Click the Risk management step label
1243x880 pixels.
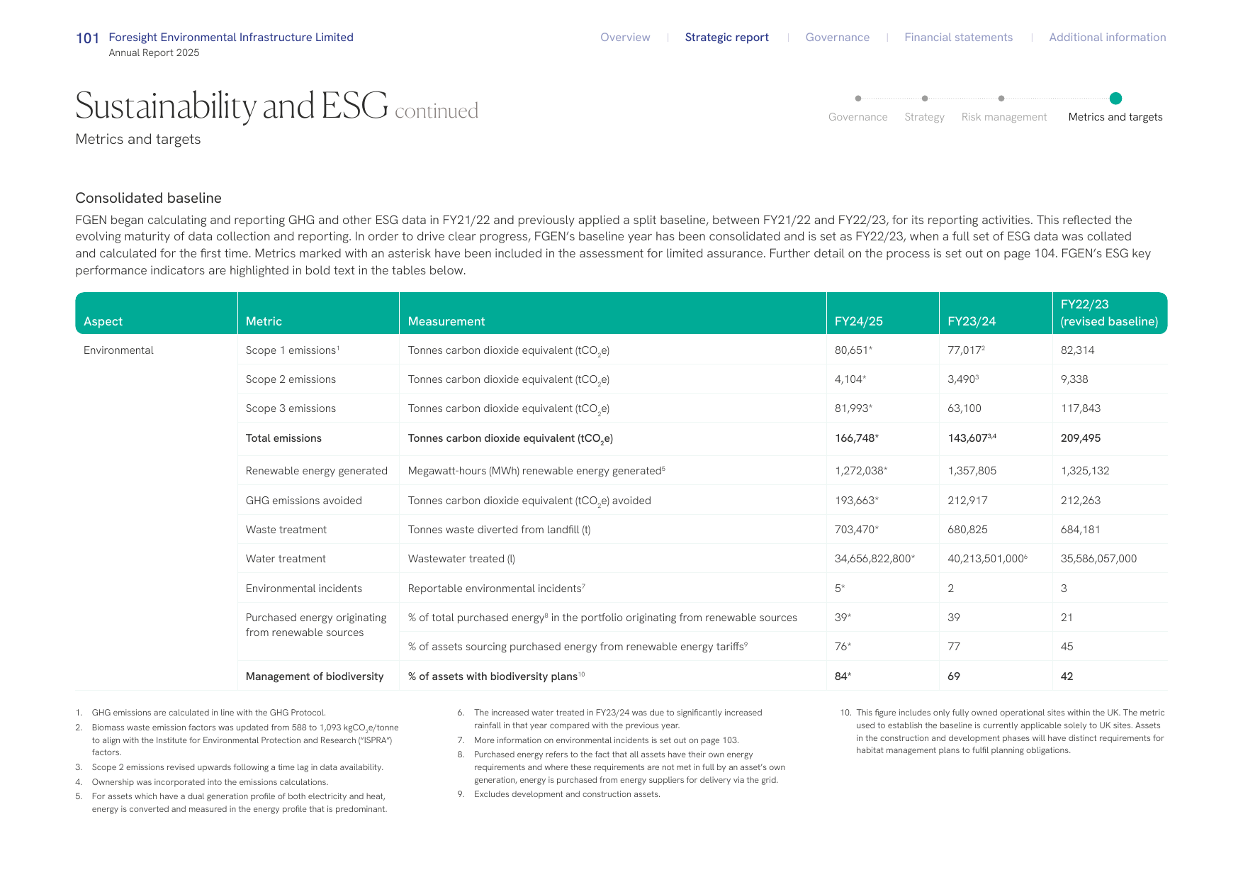[x=1003, y=117]
